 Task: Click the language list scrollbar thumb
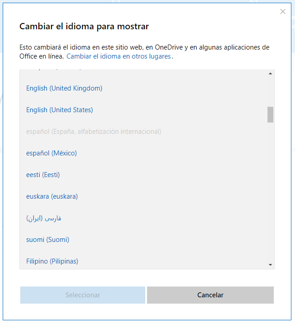[x=270, y=114]
